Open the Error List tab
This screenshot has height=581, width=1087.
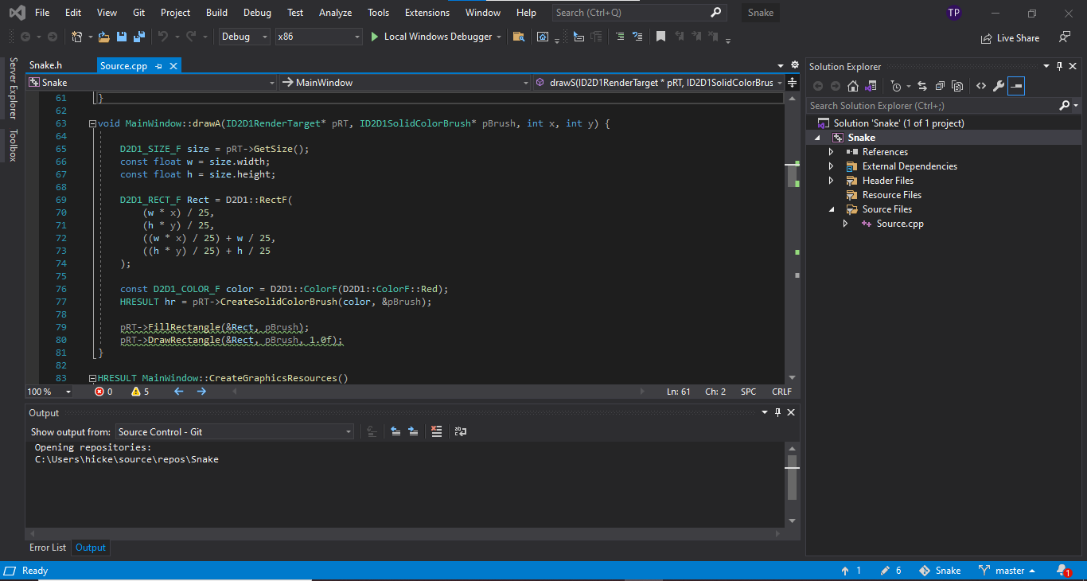48,548
